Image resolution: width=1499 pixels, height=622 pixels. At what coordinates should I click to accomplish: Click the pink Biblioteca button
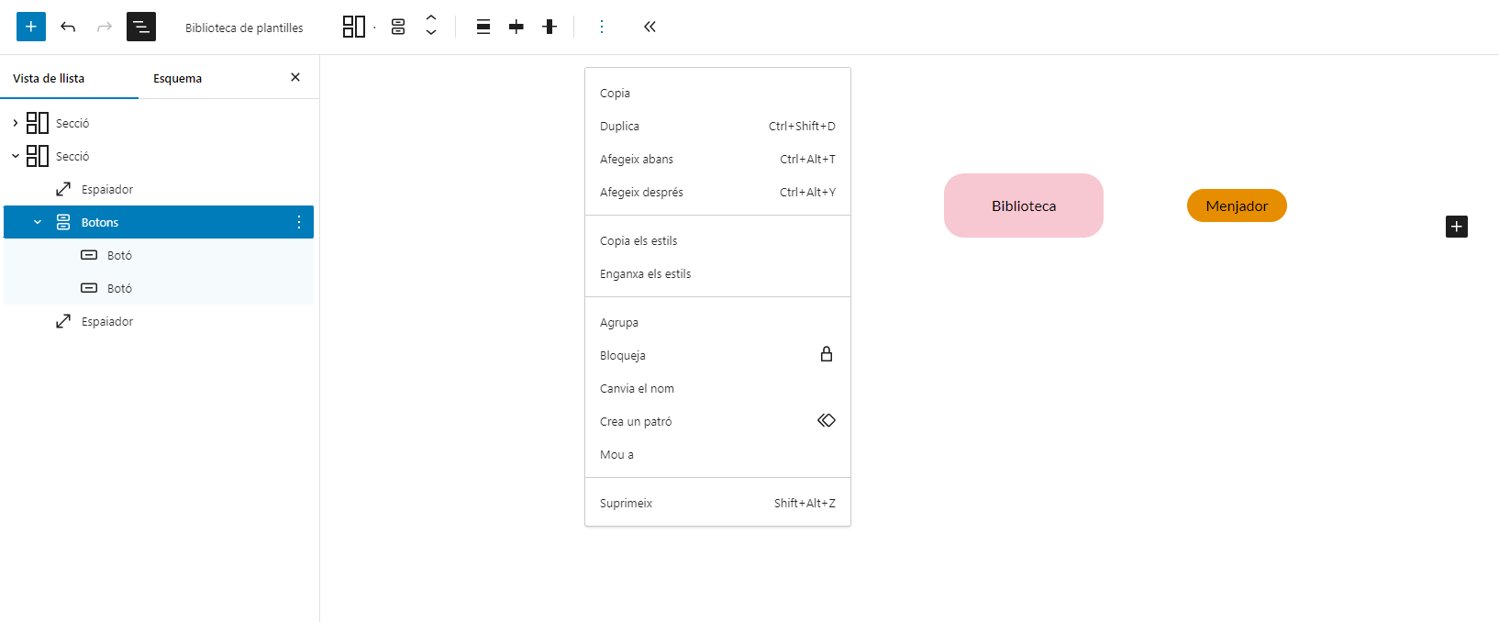pyautogui.click(x=1023, y=205)
